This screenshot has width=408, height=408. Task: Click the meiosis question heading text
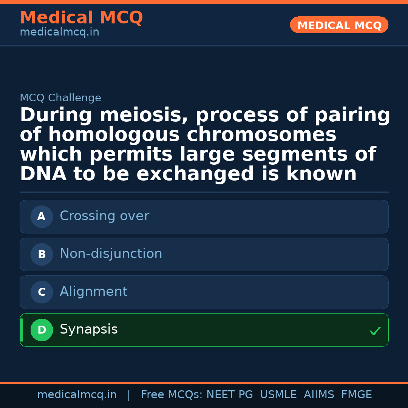pos(204,145)
